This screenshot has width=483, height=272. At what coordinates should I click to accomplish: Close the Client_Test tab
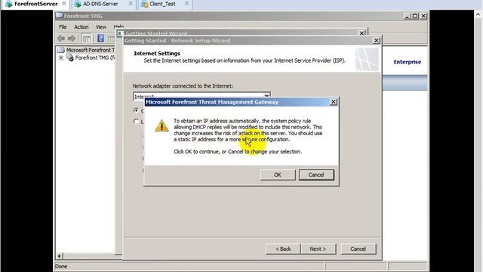[x=186, y=4]
